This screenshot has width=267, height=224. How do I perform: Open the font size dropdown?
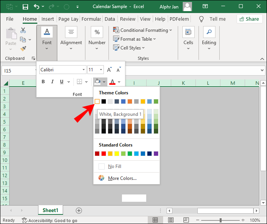coord(101,70)
